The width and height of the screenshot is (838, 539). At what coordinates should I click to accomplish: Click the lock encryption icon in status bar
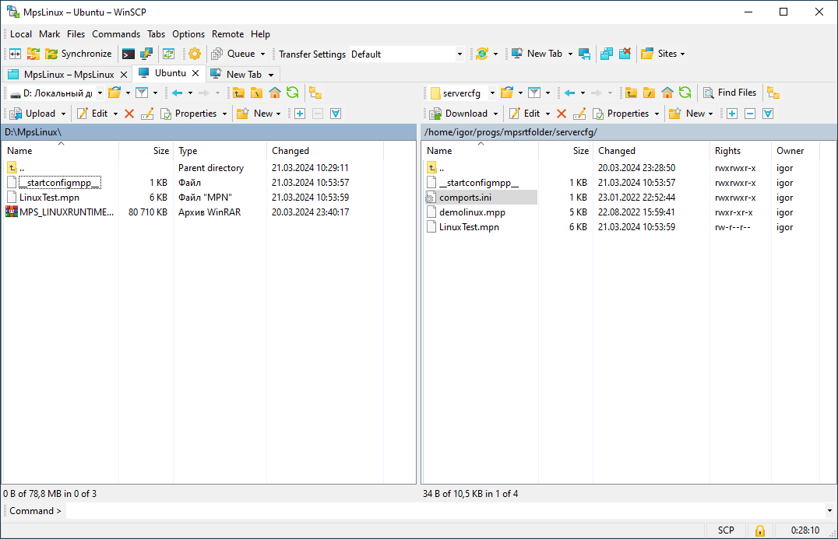tap(759, 530)
